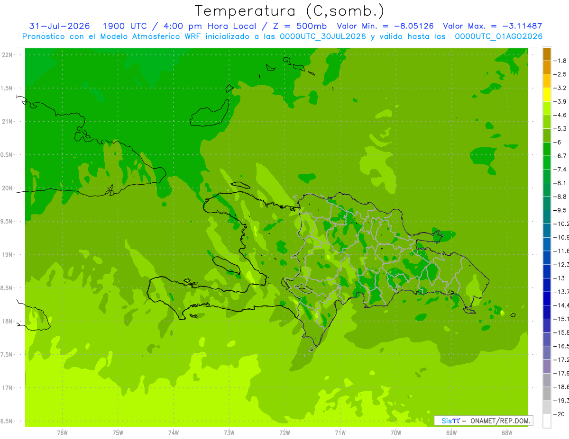Click the title "Temperatura (C,somb.)"

click(290, 11)
